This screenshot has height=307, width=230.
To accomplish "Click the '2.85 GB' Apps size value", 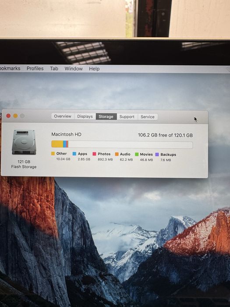I will coord(84,159).
